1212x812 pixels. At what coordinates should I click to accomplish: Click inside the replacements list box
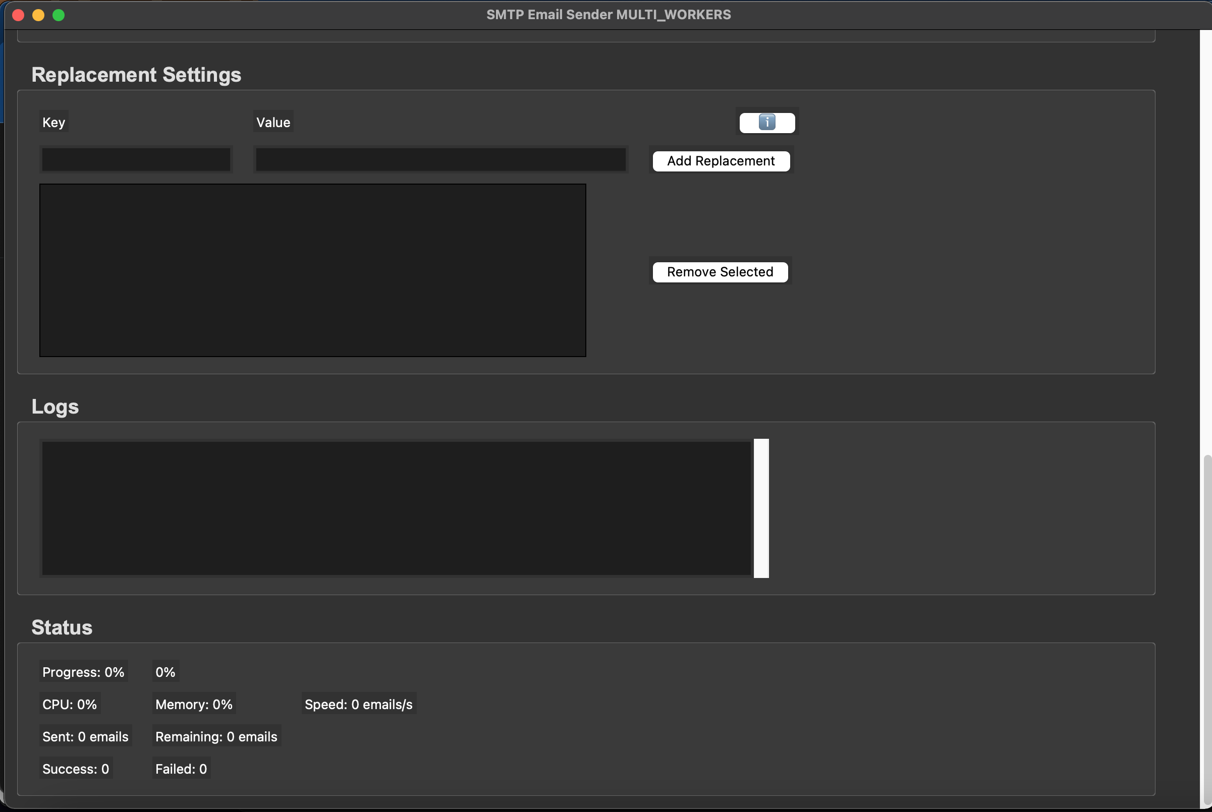tap(312, 270)
